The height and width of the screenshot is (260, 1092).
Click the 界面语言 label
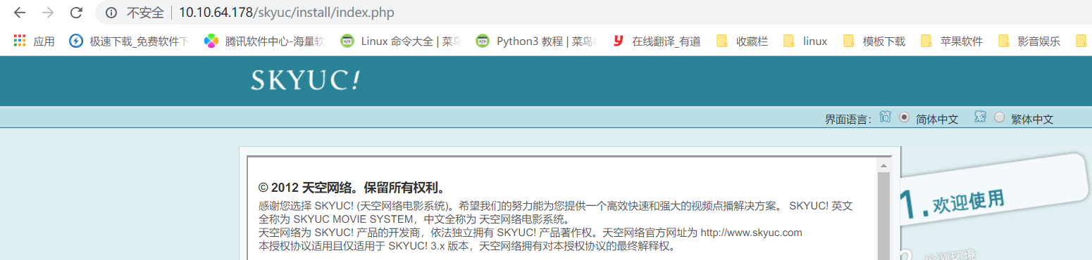pos(848,119)
